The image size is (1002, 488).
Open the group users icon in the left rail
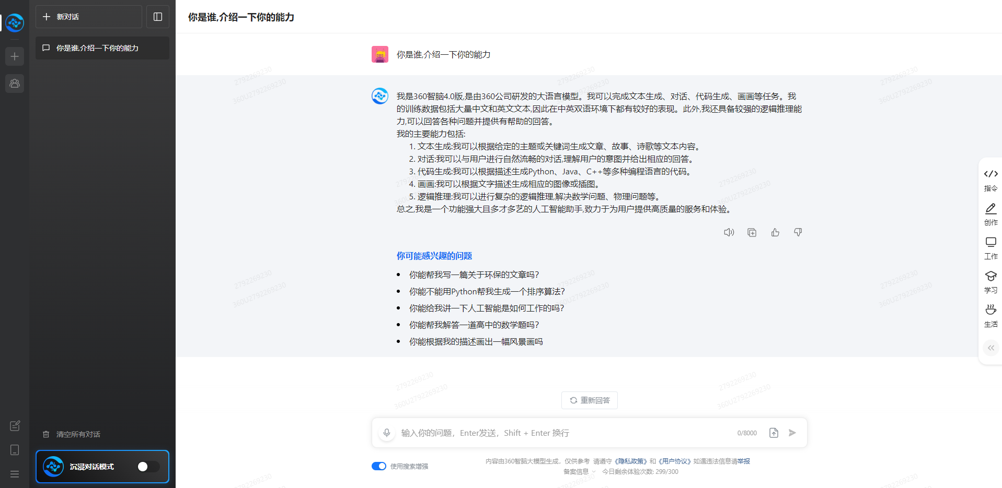(x=15, y=84)
